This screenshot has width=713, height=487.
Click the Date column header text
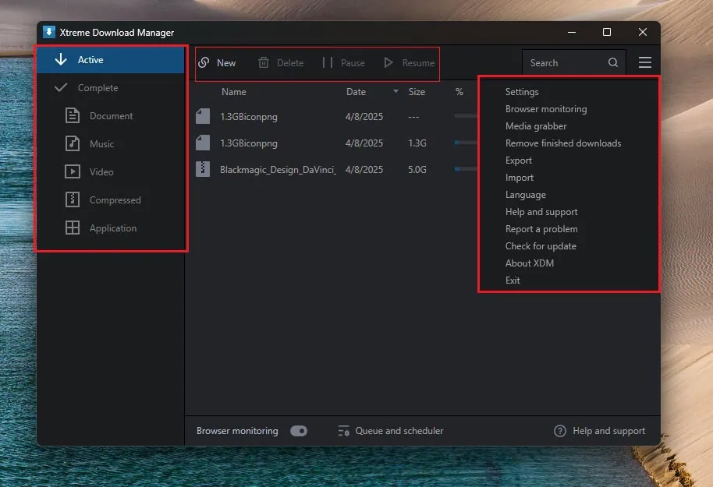pyautogui.click(x=356, y=92)
